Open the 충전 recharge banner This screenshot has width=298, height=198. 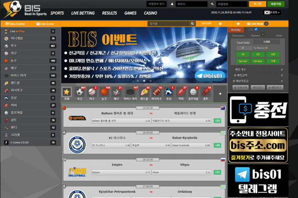(x=258, y=110)
